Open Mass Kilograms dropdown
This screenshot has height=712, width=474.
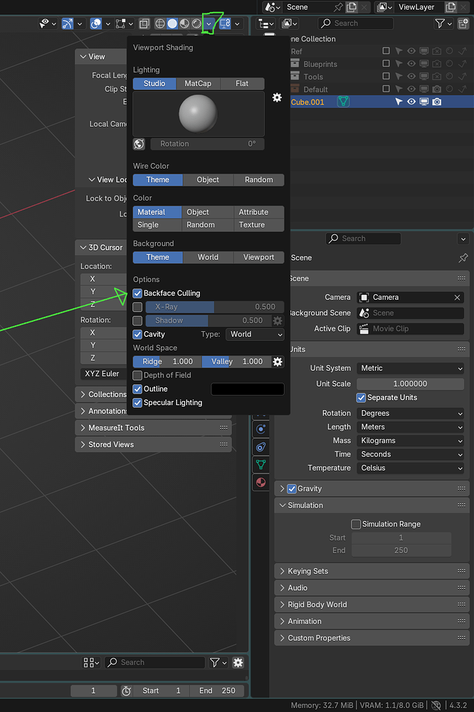tap(411, 441)
